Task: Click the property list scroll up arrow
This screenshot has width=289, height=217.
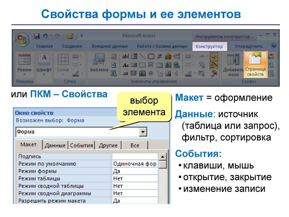Action: pyautogui.click(x=162, y=157)
